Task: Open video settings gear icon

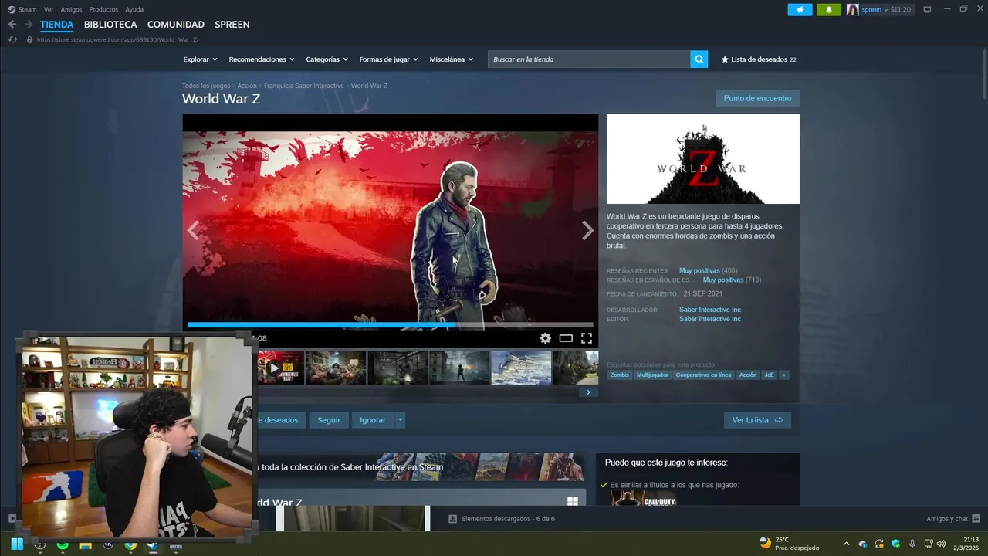Action: [546, 338]
